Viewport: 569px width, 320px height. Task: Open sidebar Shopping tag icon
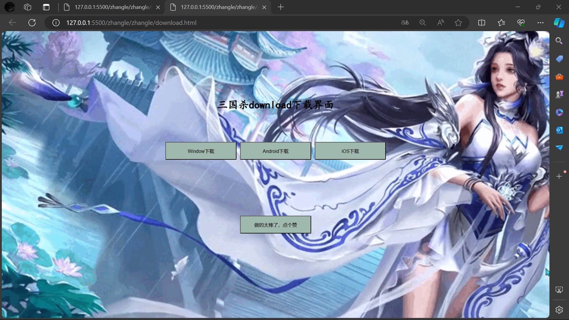pyautogui.click(x=559, y=59)
